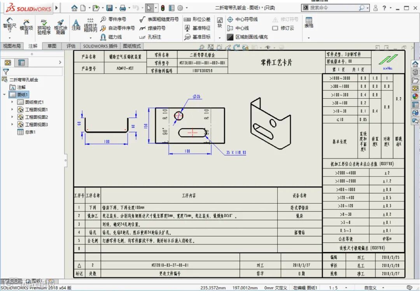Add a Hole Callout
Image resolution: width=420 pixels, height=291 pixels.
tap(150, 37)
